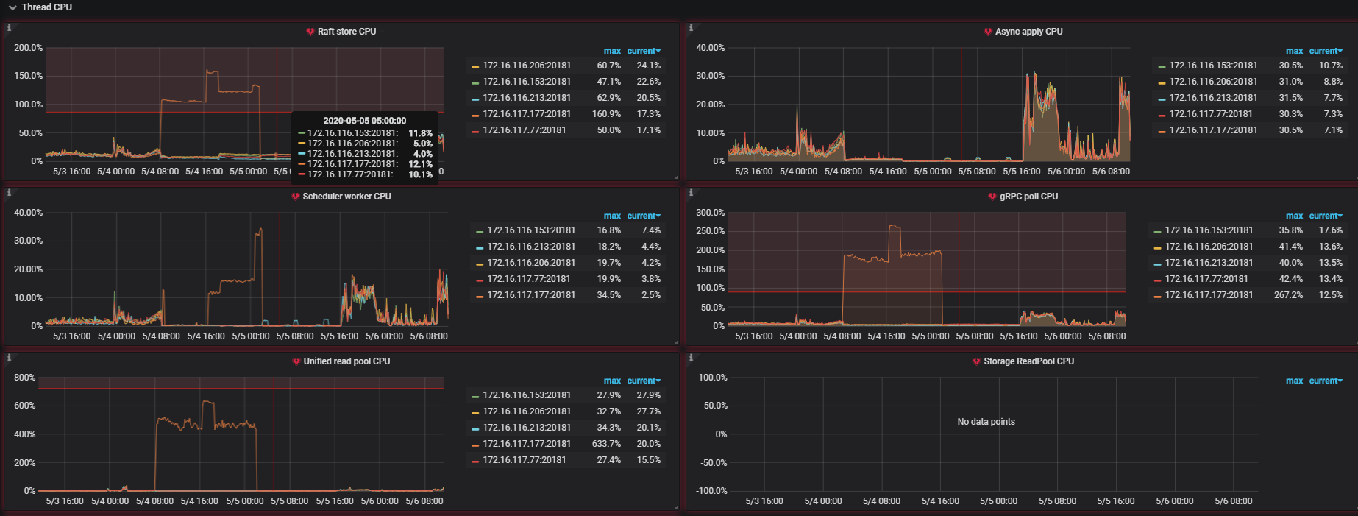Click the Unified read pool CPU heart icon
The width and height of the screenshot is (1358, 516).
click(296, 361)
